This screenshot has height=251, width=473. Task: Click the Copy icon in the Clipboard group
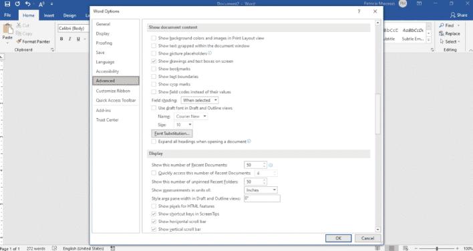[x=19, y=33]
